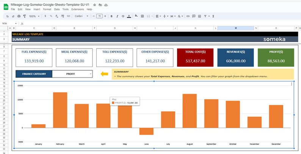Expand the name box dropdown arrow
Viewport: 301px width, 154px height.
16,23
